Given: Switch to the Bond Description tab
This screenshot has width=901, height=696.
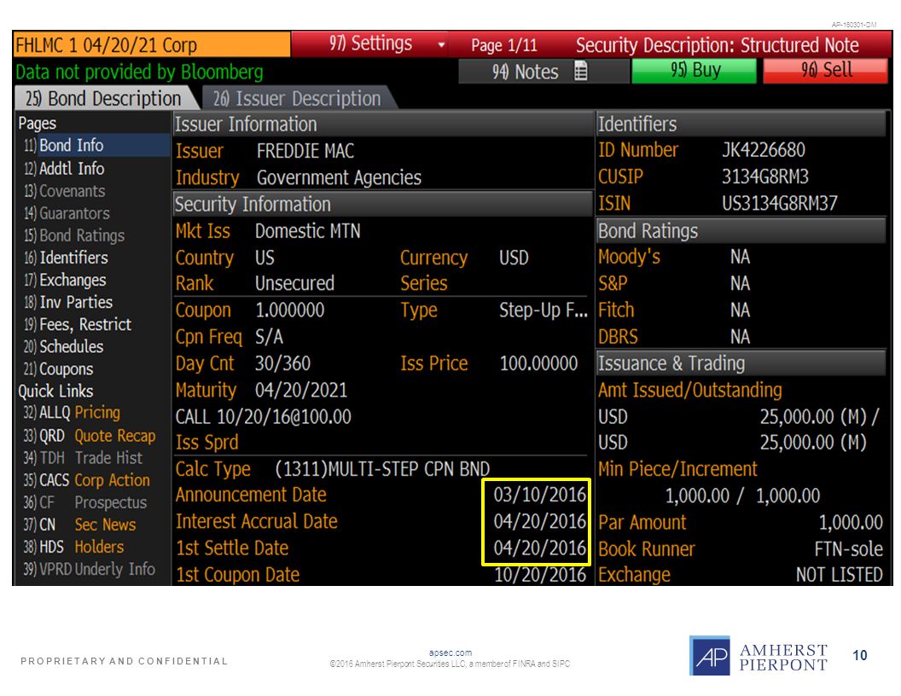Looking at the screenshot, I should pyautogui.click(x=103, y=98).
